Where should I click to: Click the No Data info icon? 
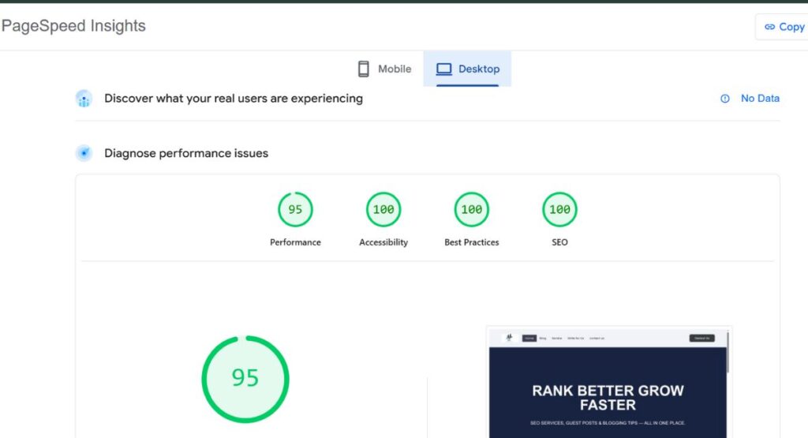click(x=725, y=99)
